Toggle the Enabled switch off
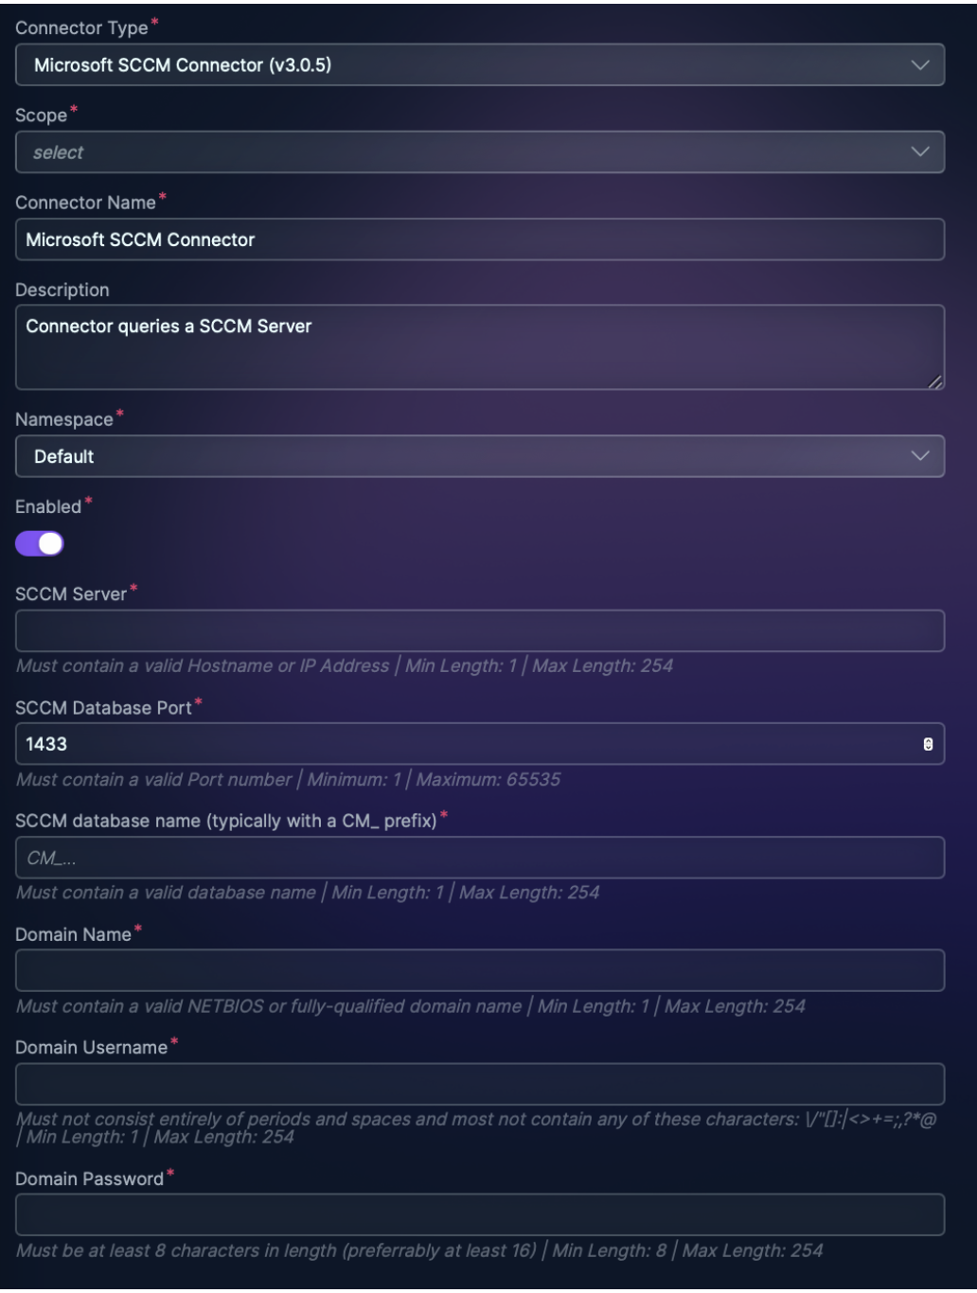This screenshot has width=977, height=1293. pyautogui.click(x=40, y=543)
